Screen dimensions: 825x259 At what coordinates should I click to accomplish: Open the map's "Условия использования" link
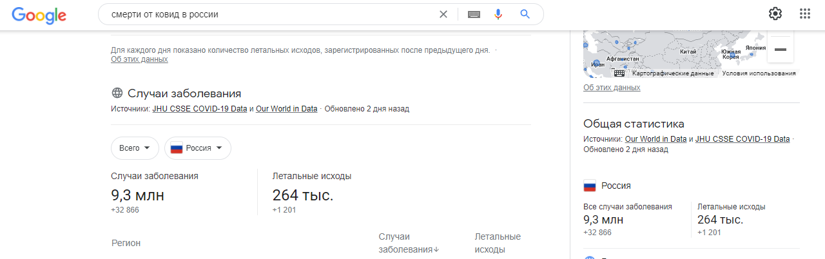tap(759, 73)
